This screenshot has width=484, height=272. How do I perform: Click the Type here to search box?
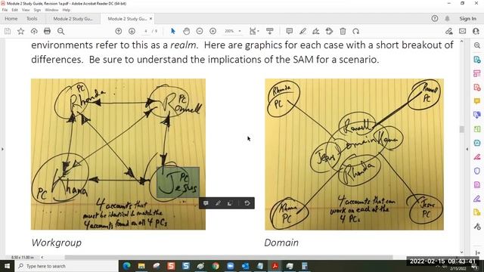click(67, 266)
